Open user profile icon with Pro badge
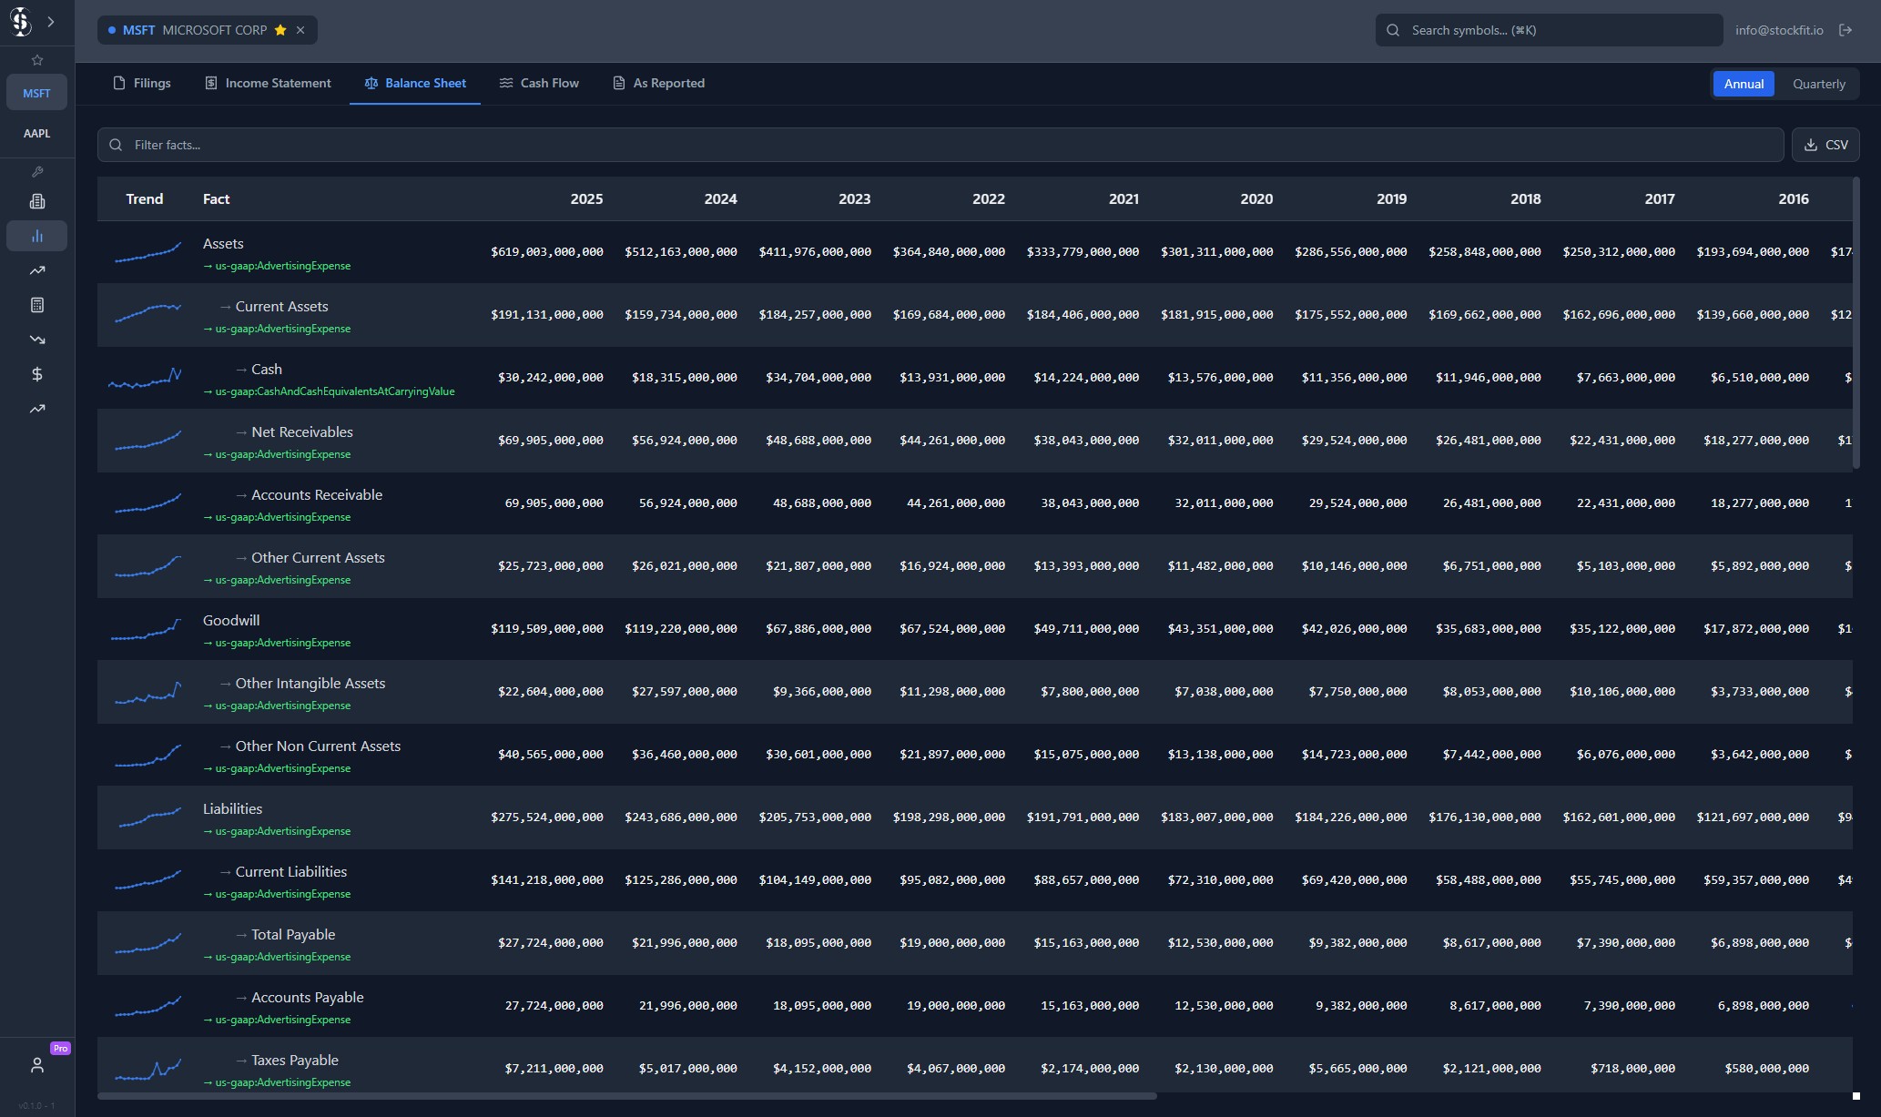 (x=37, y=1064)
